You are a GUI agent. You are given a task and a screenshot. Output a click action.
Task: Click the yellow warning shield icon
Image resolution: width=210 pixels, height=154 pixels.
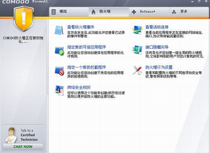(x=24, y=18)
